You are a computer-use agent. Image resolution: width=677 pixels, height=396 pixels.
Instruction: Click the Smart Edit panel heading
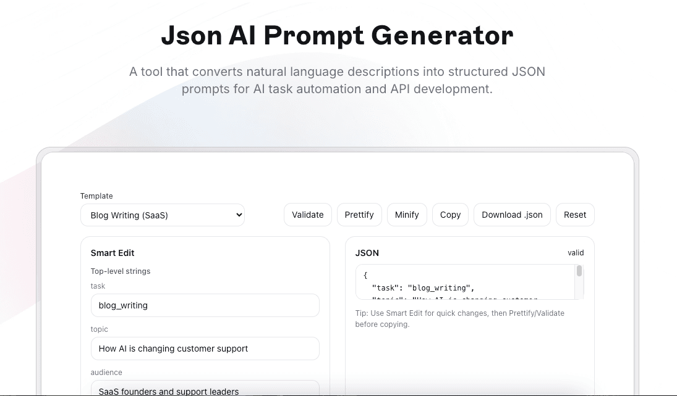112,253
